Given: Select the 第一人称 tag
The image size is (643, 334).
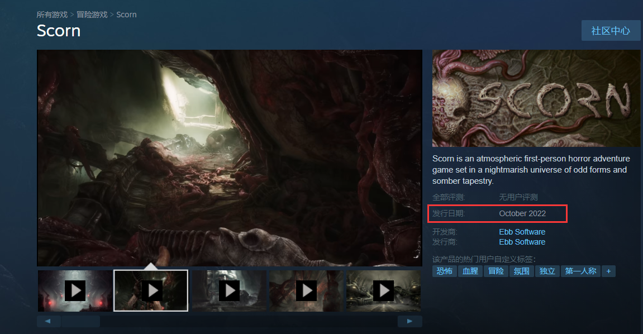Looking at the screenshot, I should (580, 271).
